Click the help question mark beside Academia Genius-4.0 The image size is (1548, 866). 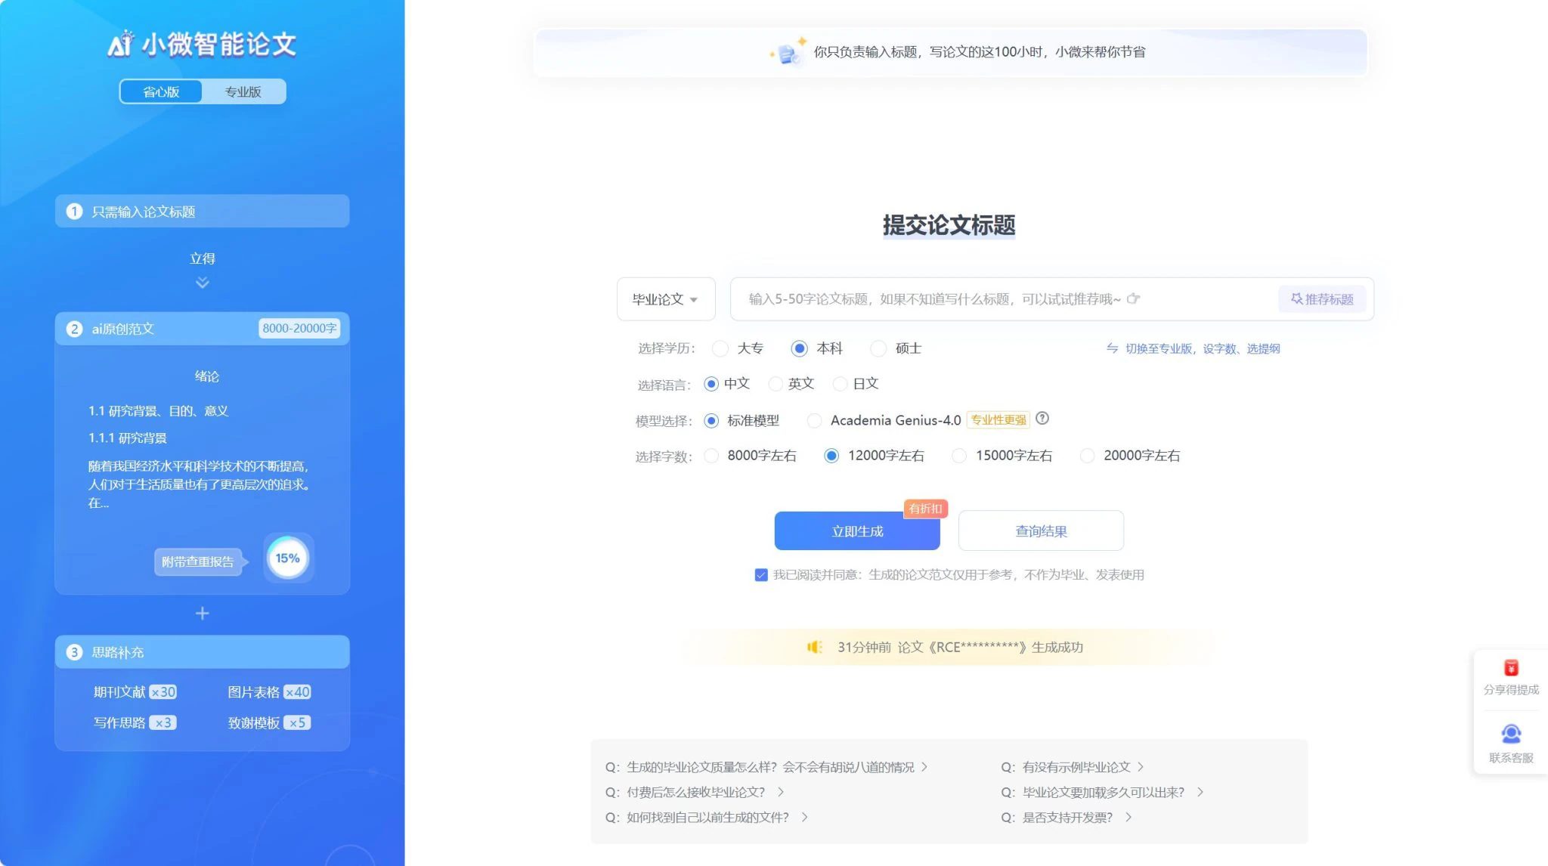pos(1042,419)
